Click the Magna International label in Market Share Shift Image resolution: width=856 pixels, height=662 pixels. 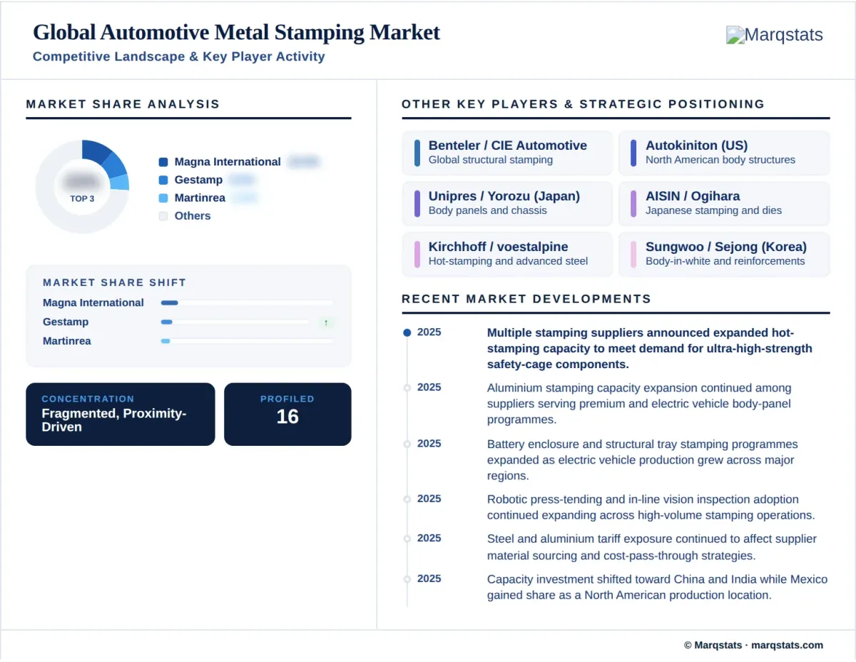point(93,302)
